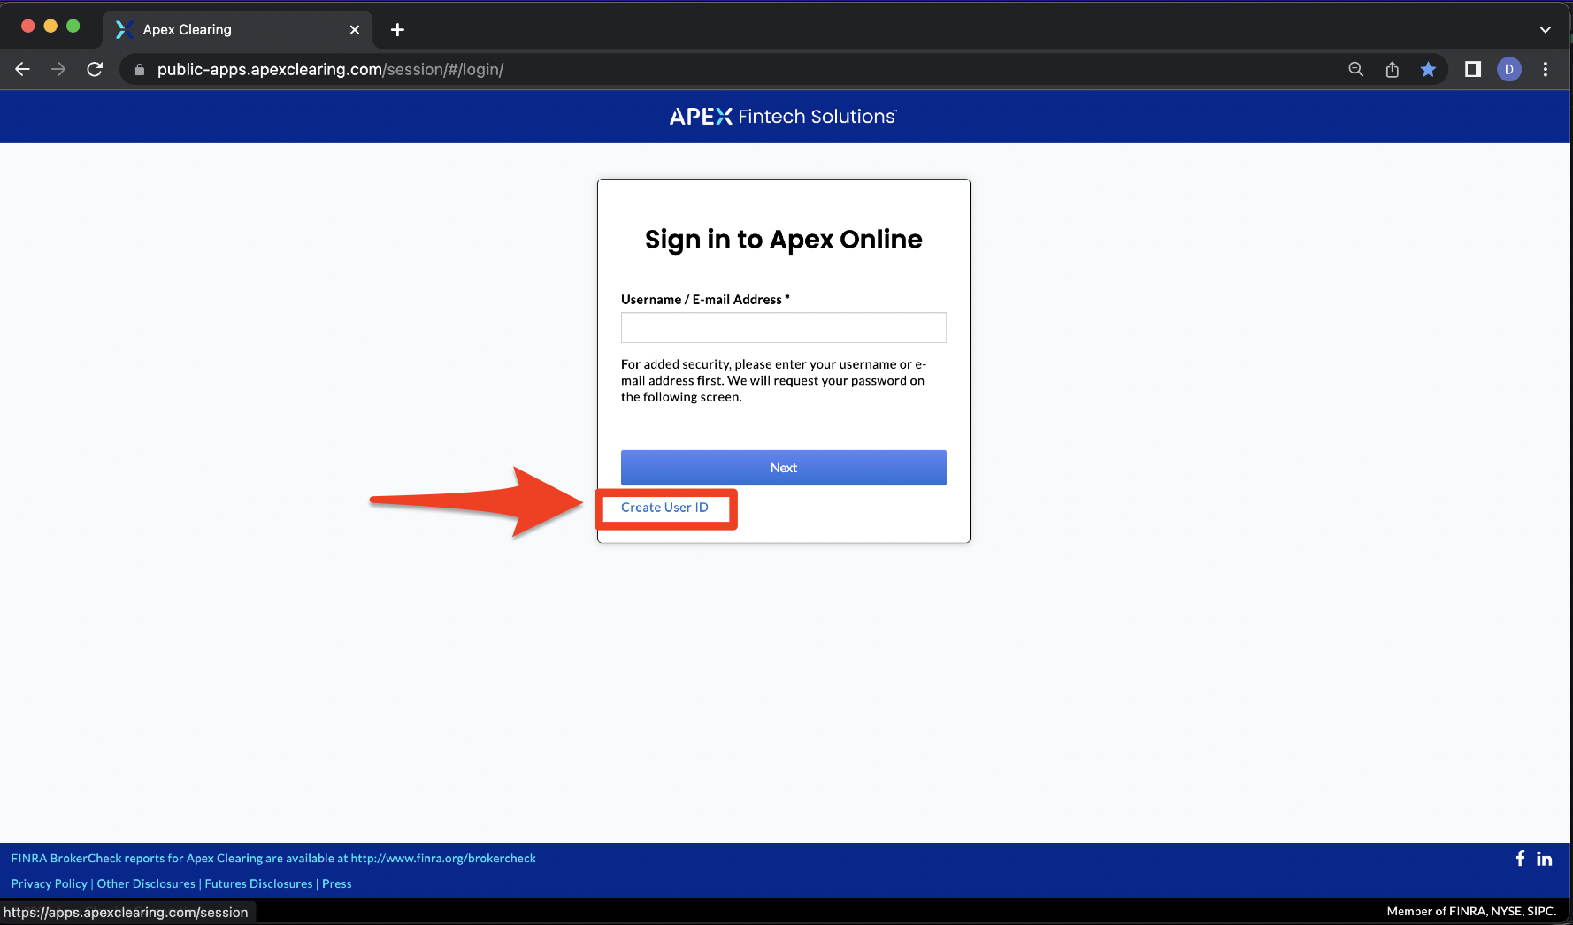Click the forward navigation arrow
This screenshot has width=1573, height=925.
tap(58, 69)
